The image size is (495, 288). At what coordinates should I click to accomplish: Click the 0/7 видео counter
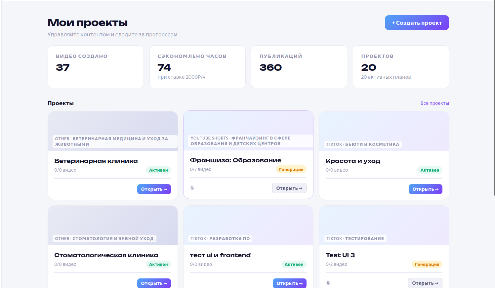(x=200, y=169)
